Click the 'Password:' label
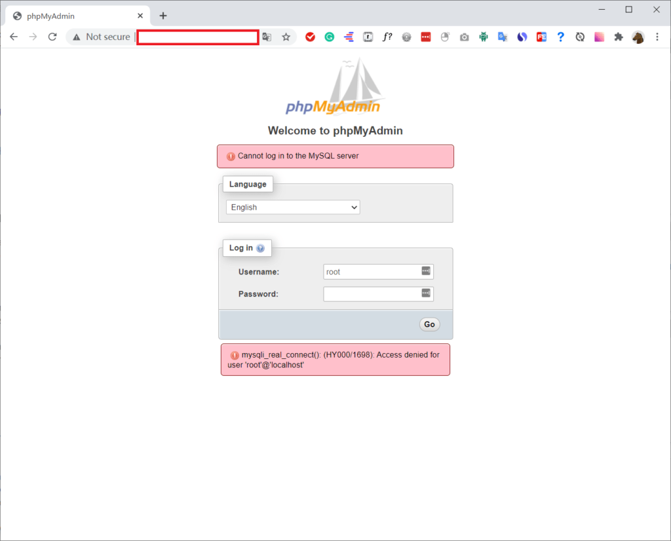This screenshot has height=541, width=671. tap(258, 294)
